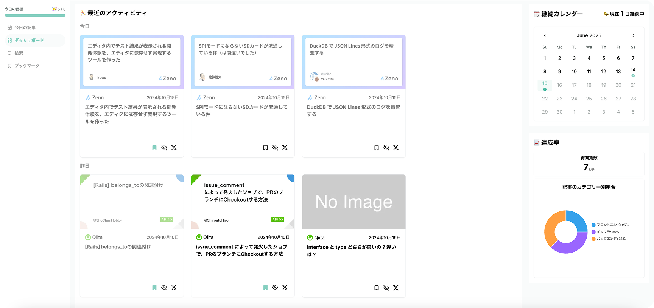Open the [Rails] belongs_to Qiita thumbnail
This screenshot has height=308, width=654.
click(132, 202)
